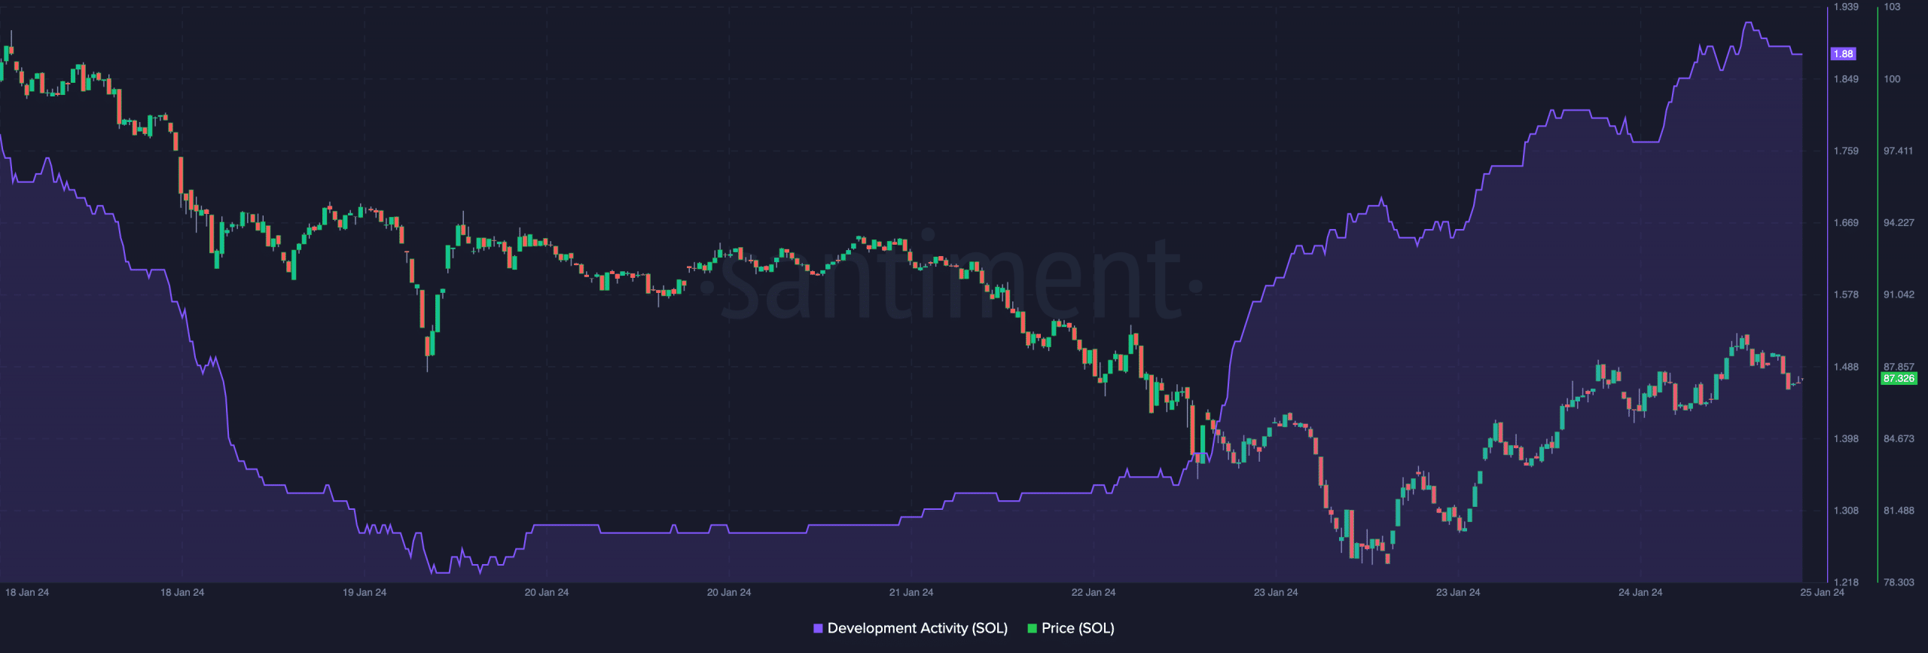Click the 1.759 axis value
Viewport: 1928px width, 653px height.
click(1846, 151)
